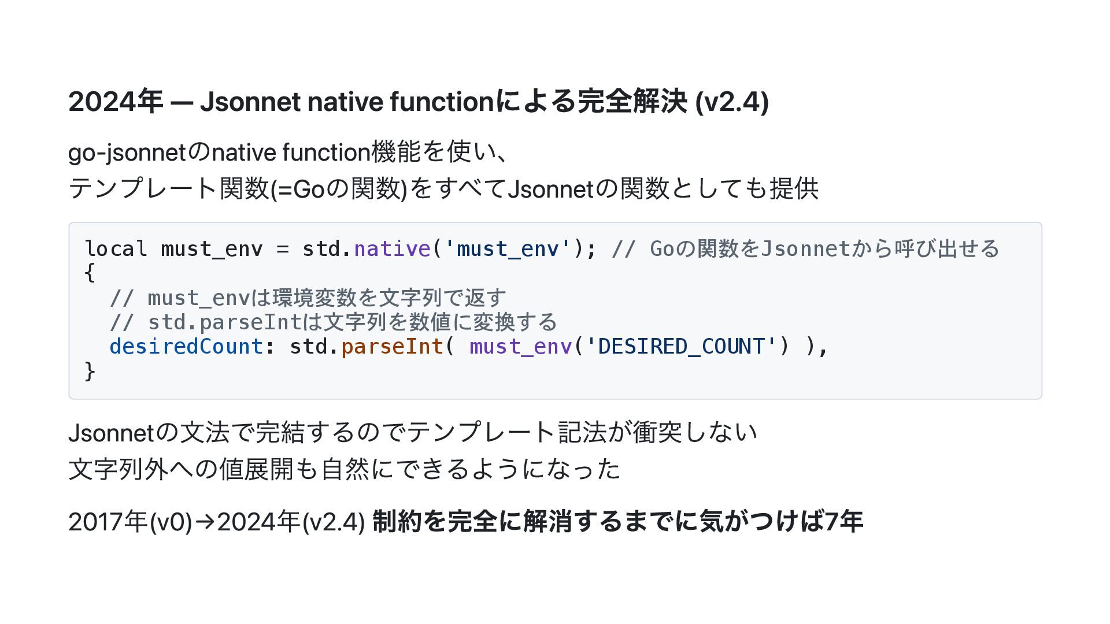Click the line beginning with "テンプレート関数(=Goの関数)"
1110x624 pixels.
(x=443, y=189)
